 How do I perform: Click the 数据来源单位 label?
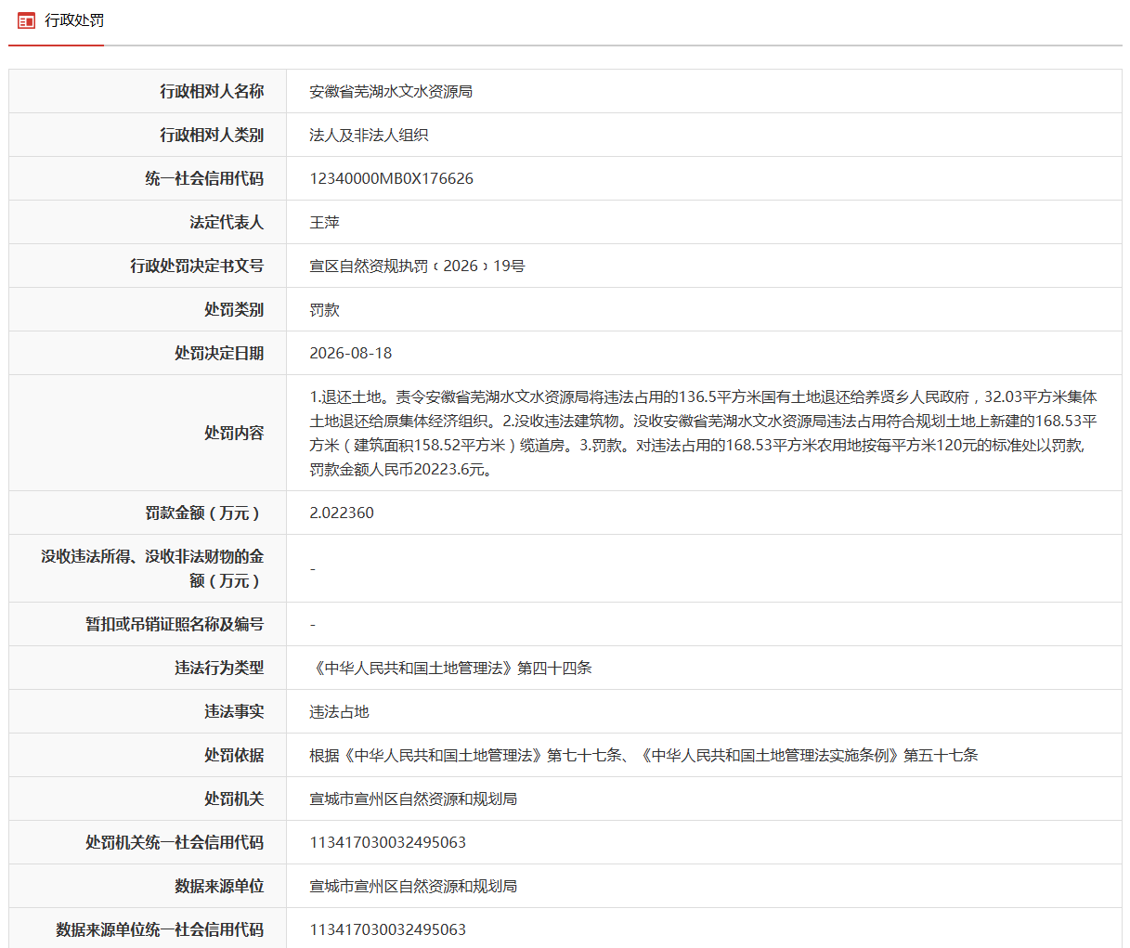[219, 886]
